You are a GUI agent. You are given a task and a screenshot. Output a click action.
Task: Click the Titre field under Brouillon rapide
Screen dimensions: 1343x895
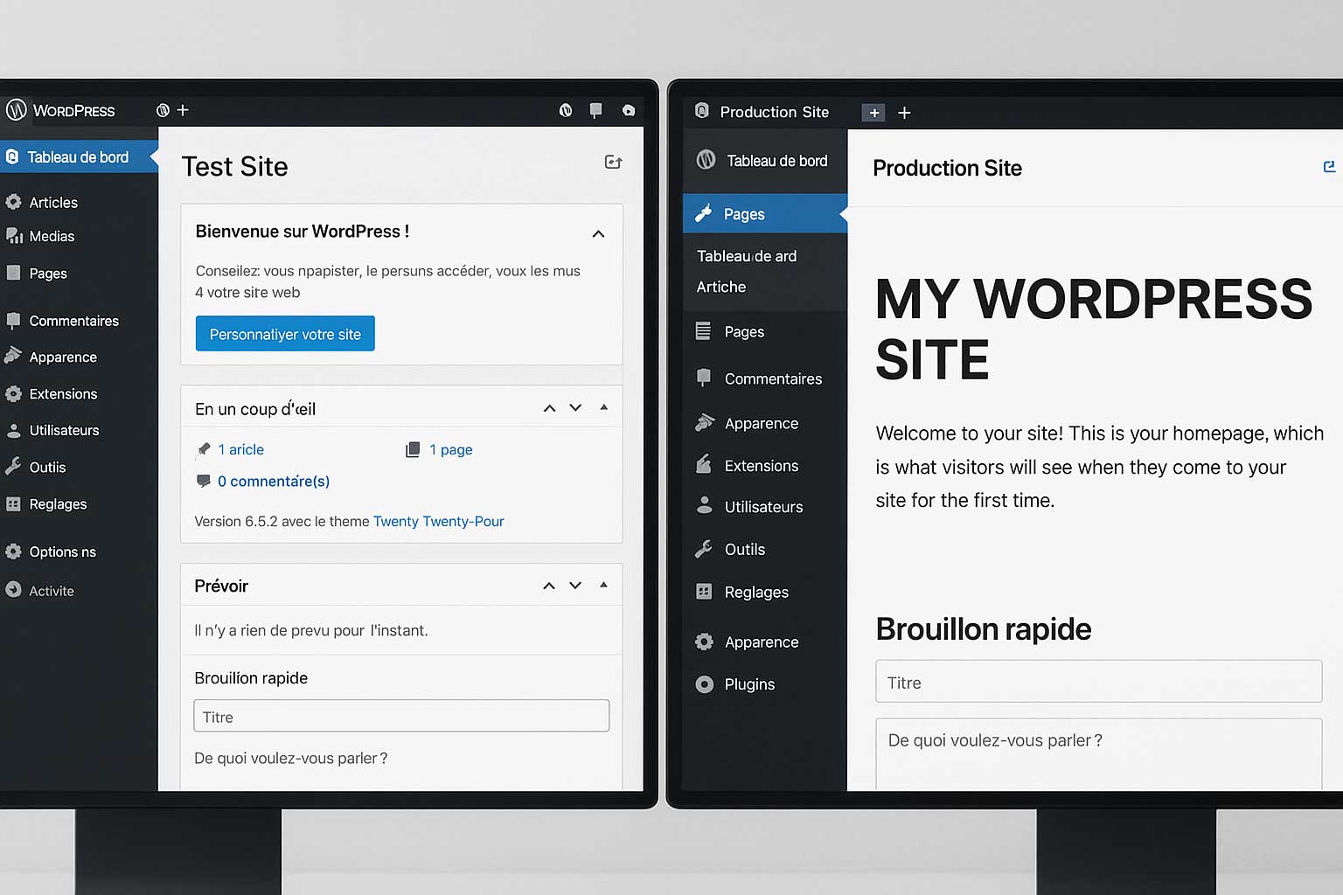tap(401, 715)
